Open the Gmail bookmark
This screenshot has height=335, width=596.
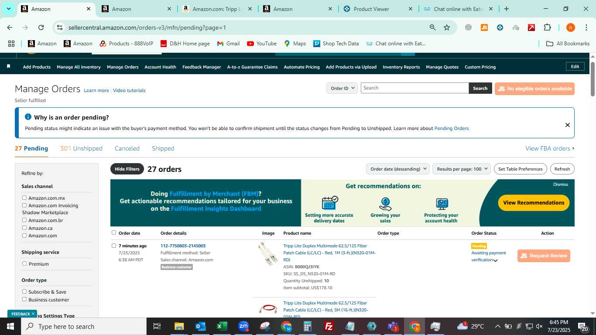point(228,44)
